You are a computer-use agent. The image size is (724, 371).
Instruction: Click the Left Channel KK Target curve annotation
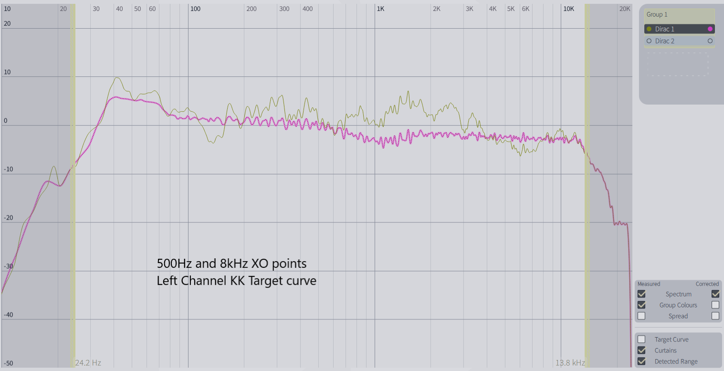click(237, 281)
